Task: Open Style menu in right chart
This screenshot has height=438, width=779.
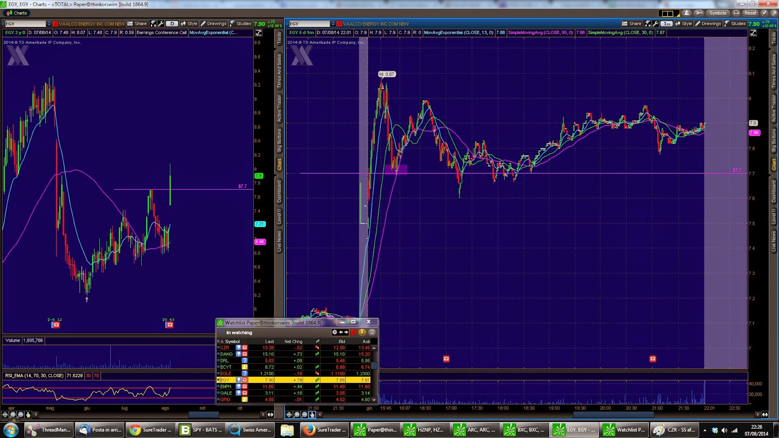Action: (x=684, y=23)
